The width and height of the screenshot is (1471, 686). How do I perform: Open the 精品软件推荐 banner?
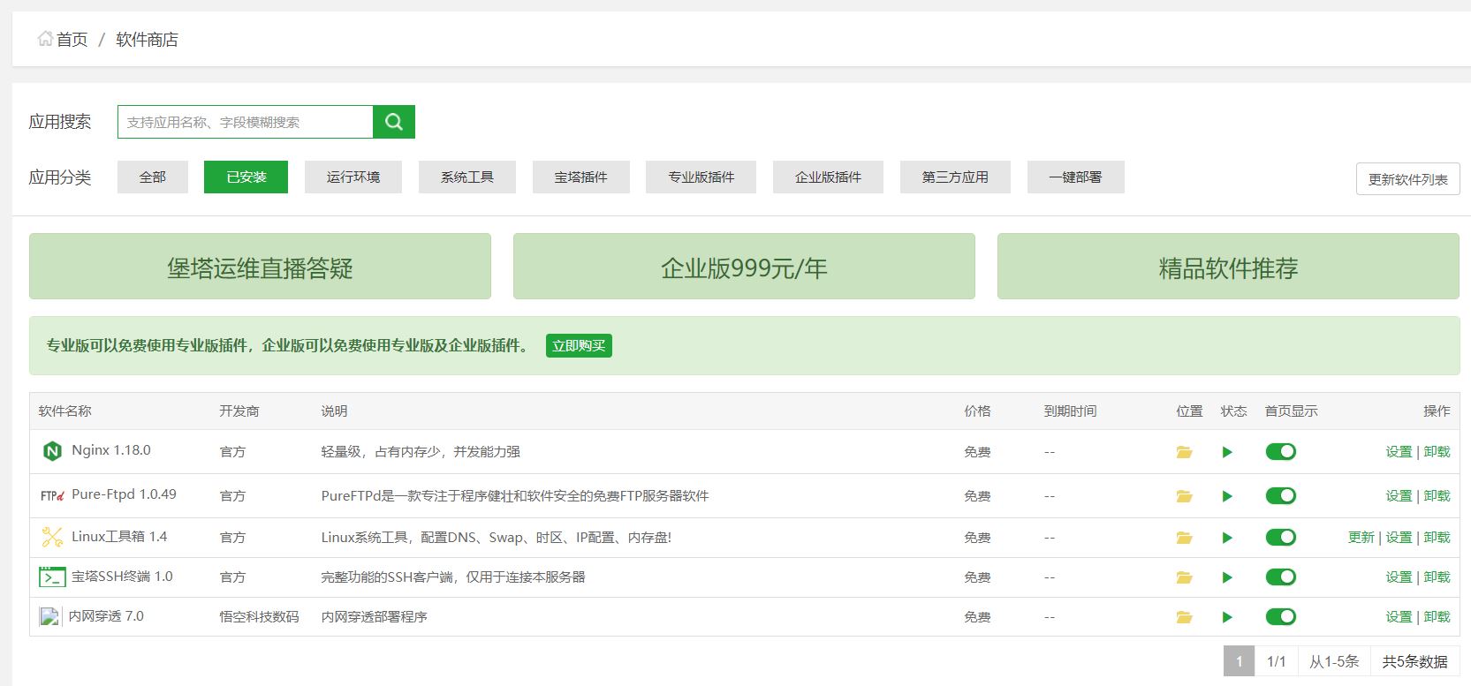[x=1228, y=267]
